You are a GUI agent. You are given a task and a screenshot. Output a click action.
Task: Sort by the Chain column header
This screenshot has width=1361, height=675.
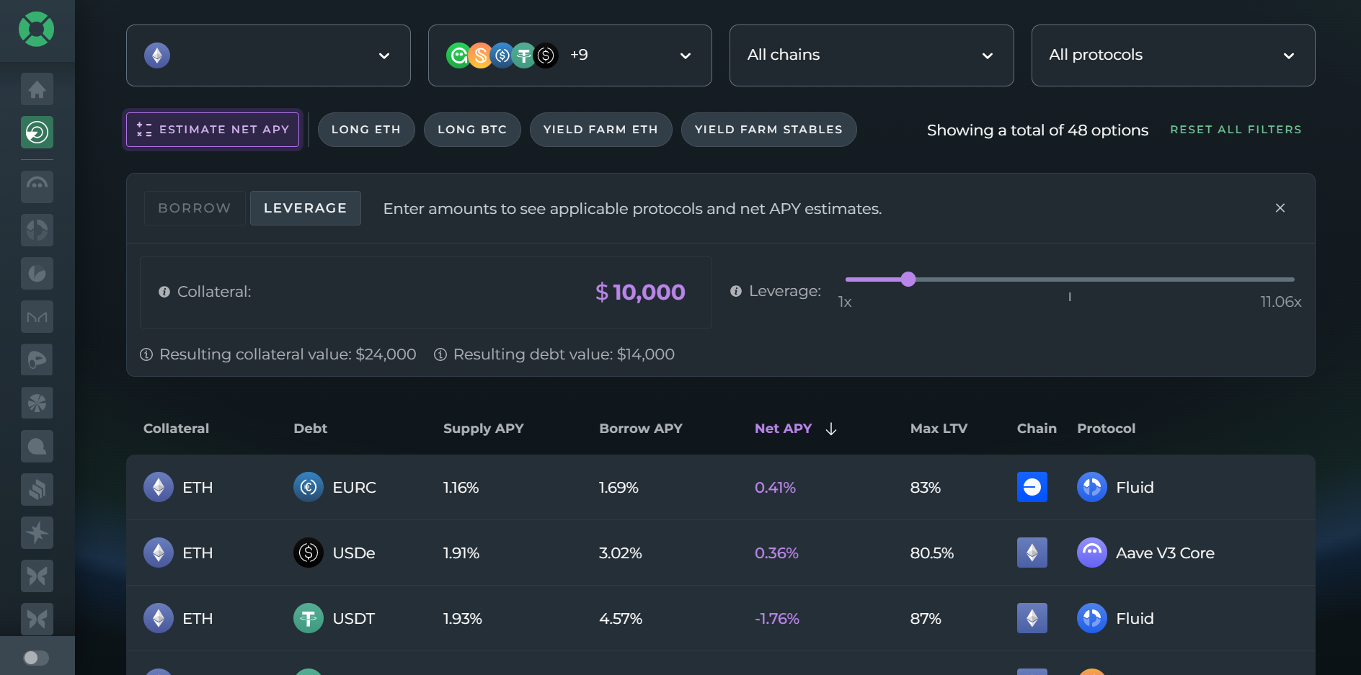coord(1037,429)
